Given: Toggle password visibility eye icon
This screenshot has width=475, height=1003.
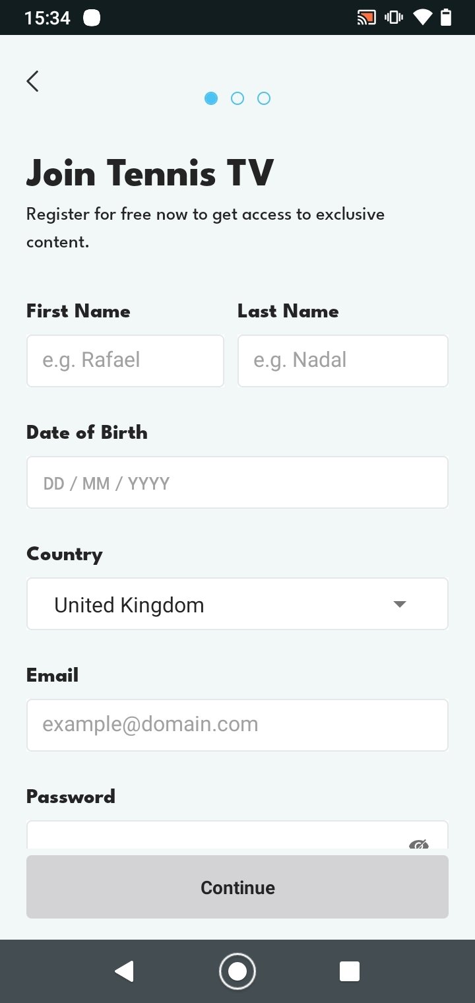Looking at the screenshot, I should pos(419,844).
